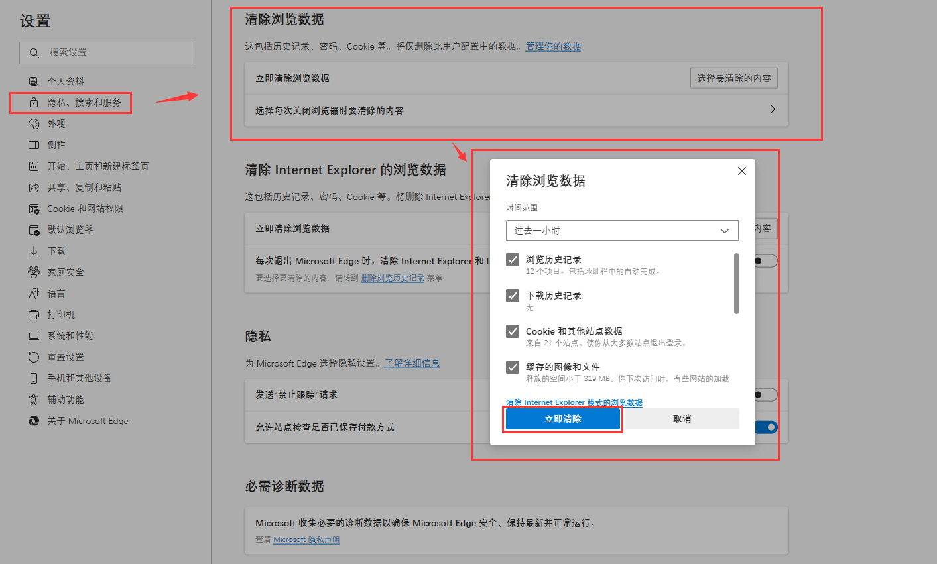Click the 家庭安全 family safety icon

[34, 272]
